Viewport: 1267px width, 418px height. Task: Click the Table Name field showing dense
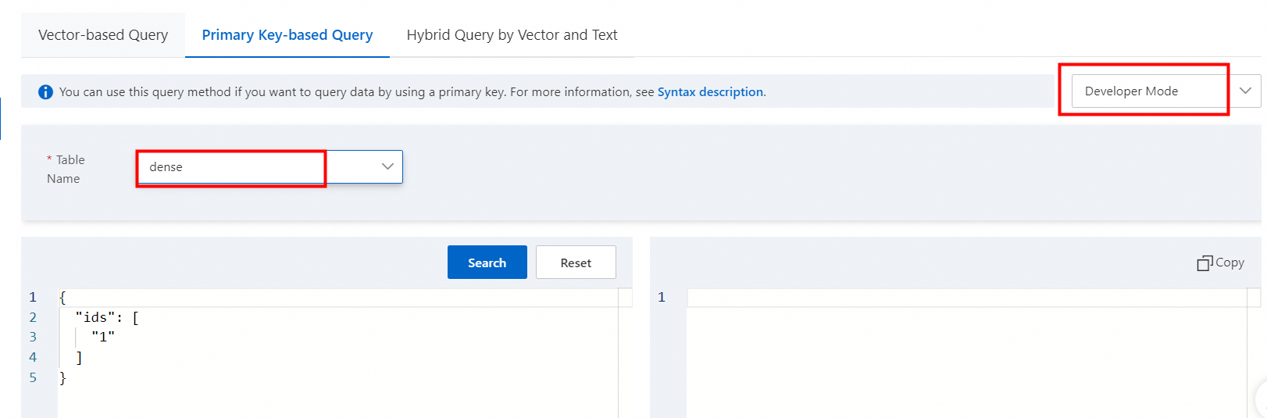click(x=231, y=167)
